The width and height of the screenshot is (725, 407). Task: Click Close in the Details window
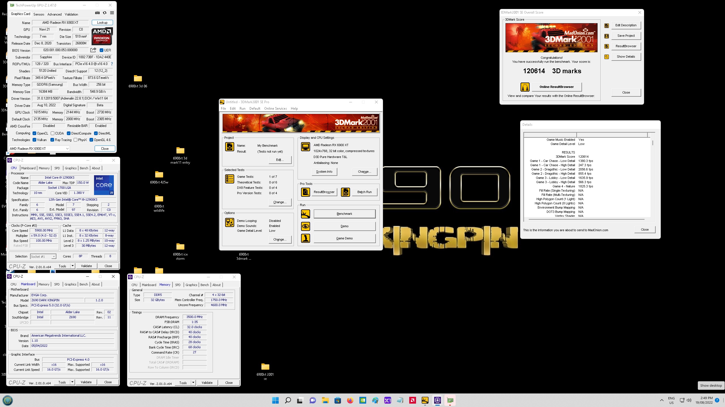coord(645,230)
